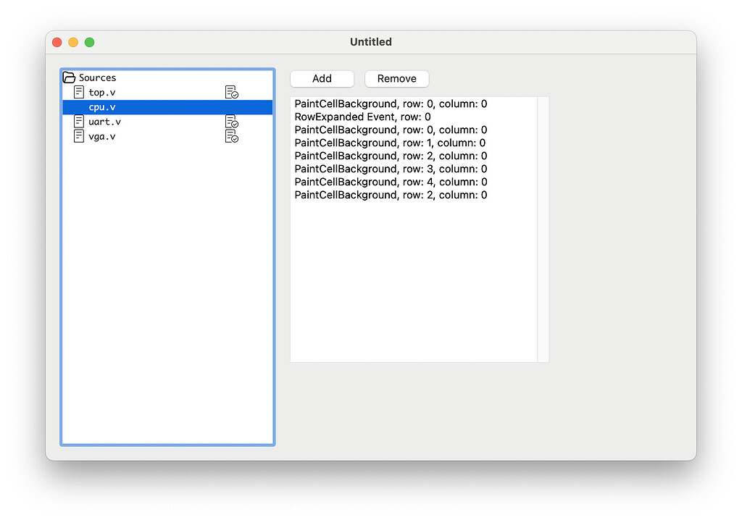
Task: Toggle the checkmark status icon next to vga.v
Action: point(231,135)
